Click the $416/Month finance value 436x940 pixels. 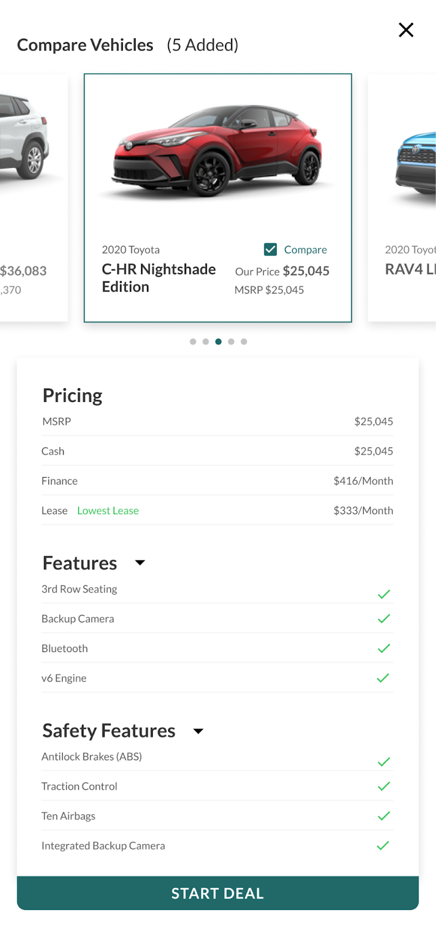363,481
